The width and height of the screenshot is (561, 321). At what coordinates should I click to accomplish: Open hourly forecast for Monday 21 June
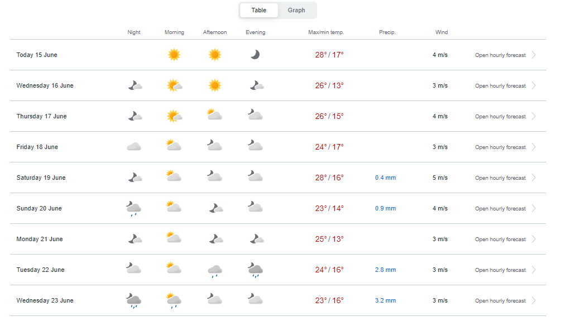(500, 239)
